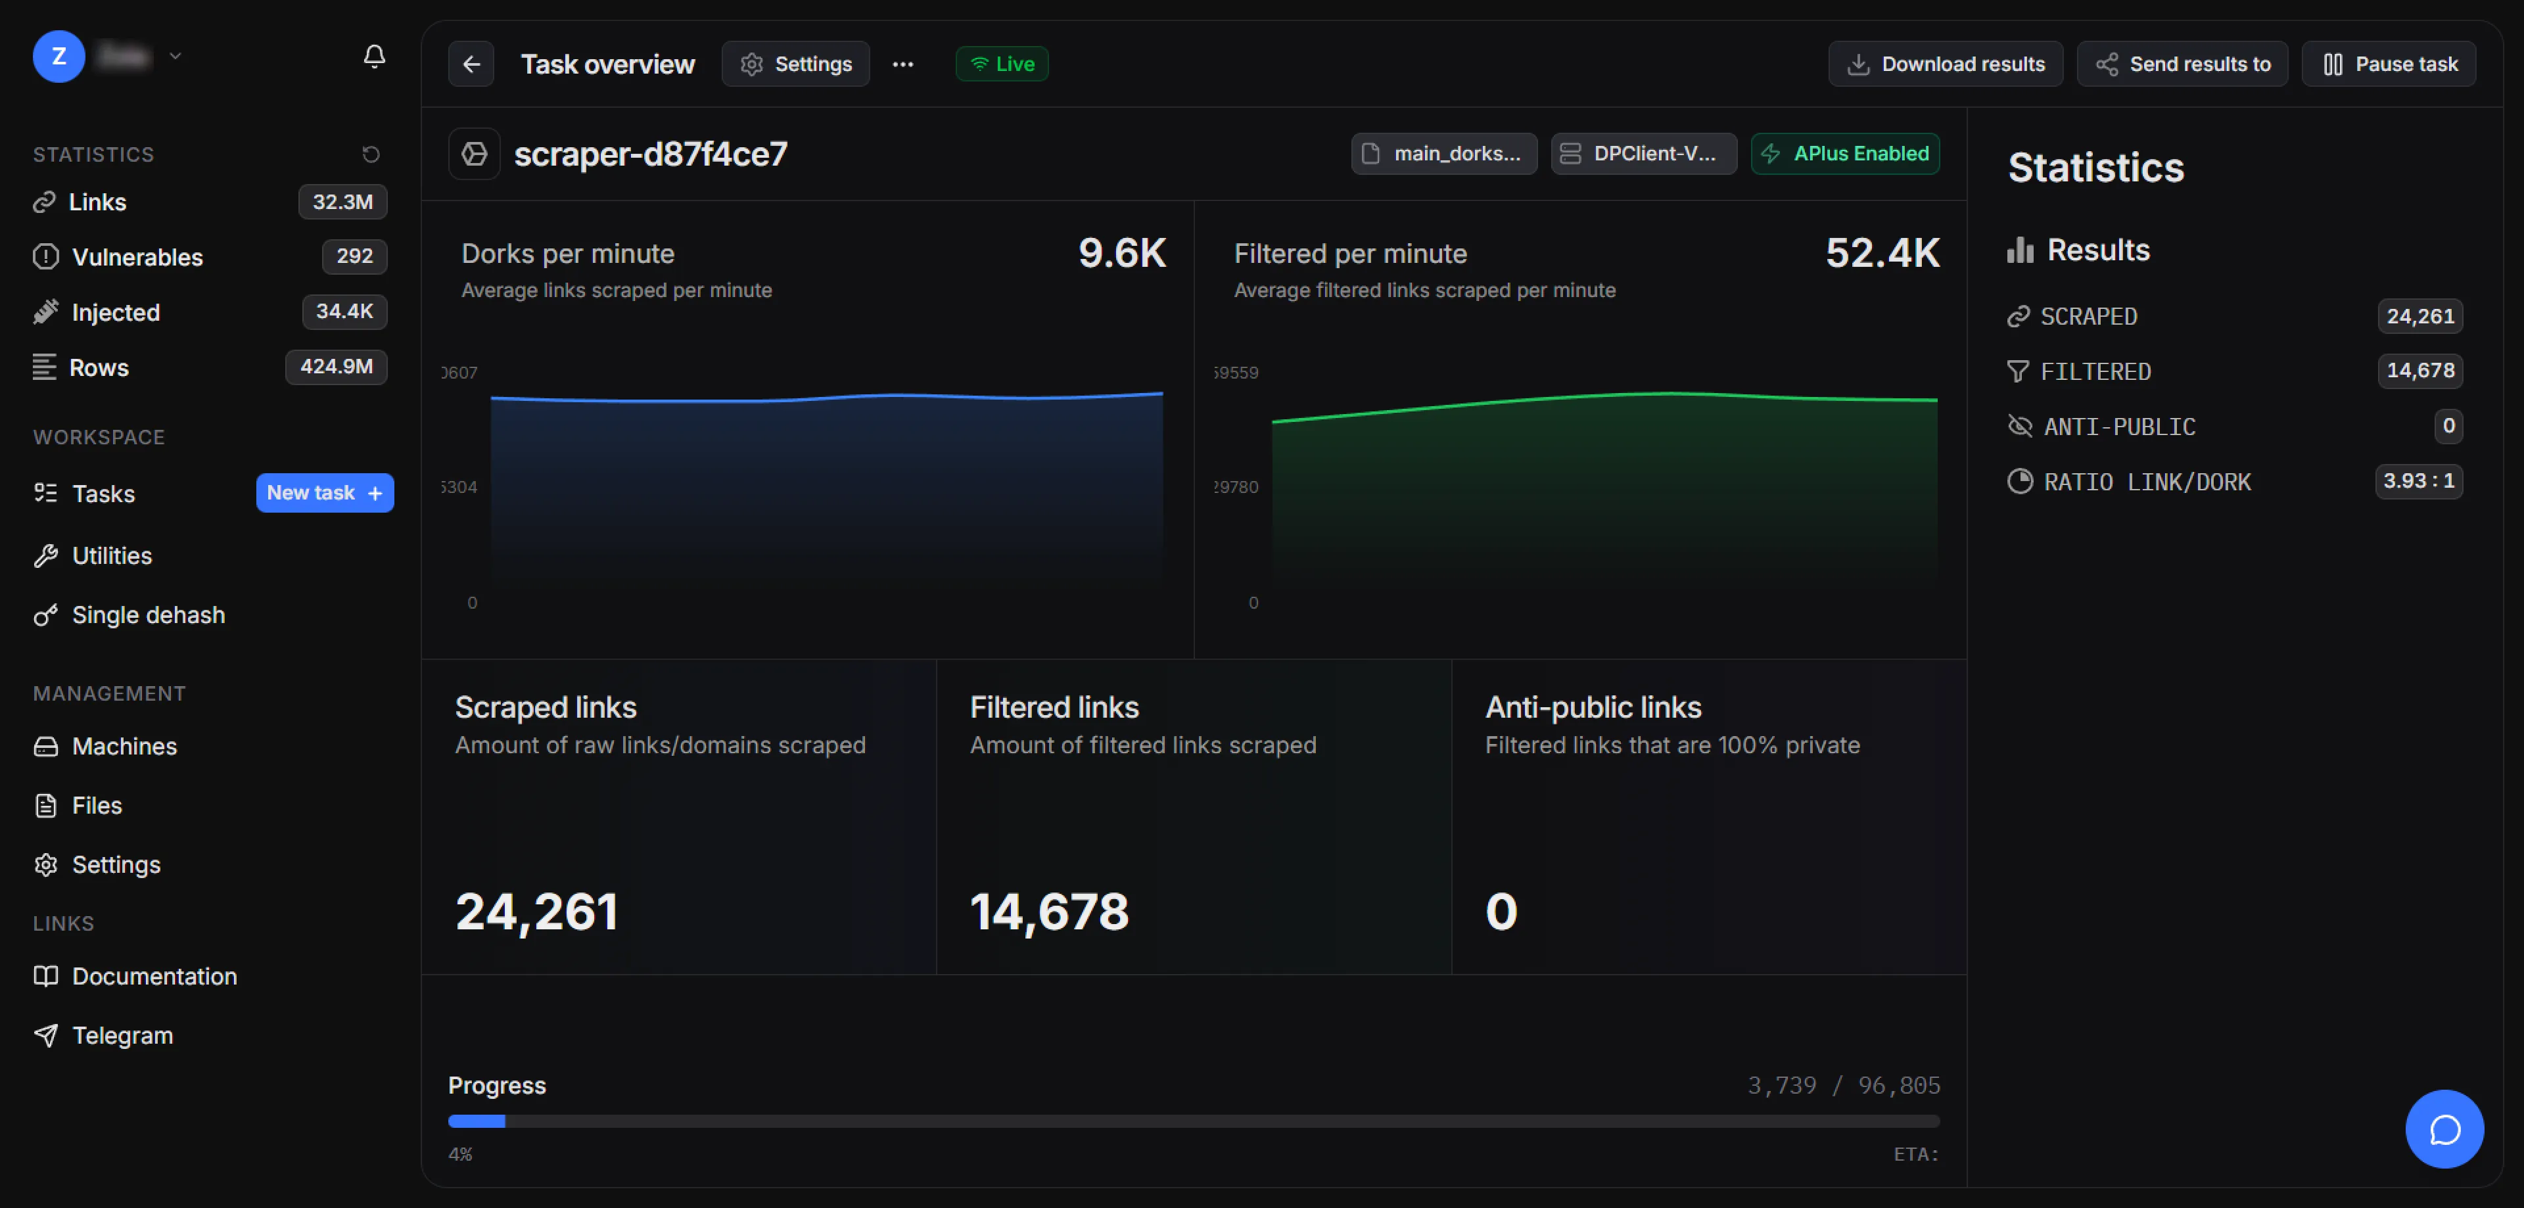Go to Machines in Management section
Screen dimensions: 2524x1208
(x=124, y=747)
